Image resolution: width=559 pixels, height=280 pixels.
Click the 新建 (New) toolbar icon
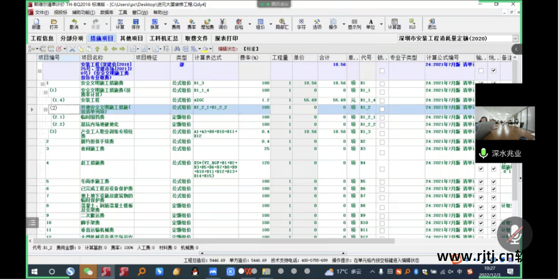point(36,24)
